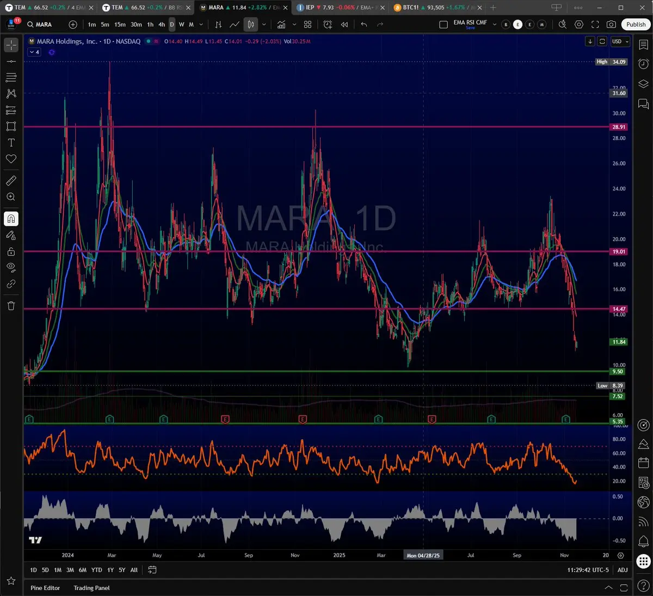The image size is (653, 596).
Task: Toggle lock all drawing tools
Action: pyautogui.click(x=11, y=251)
